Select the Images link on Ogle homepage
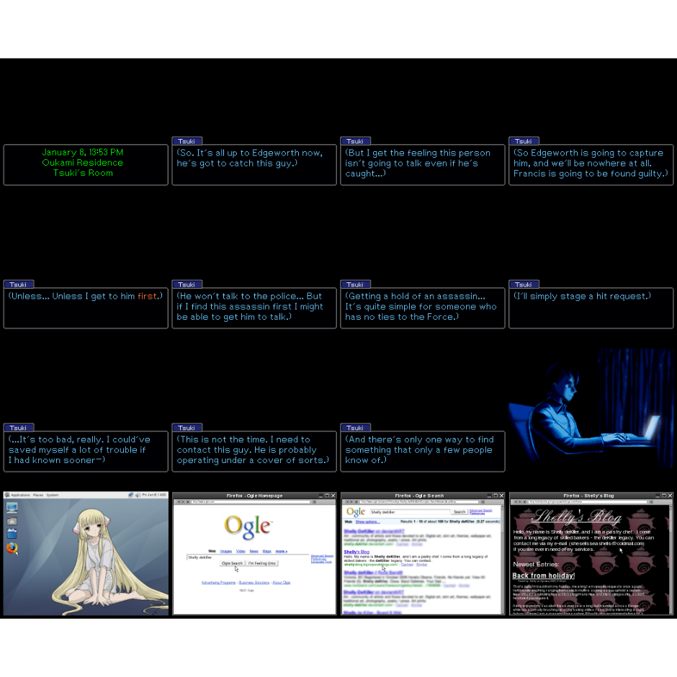The image size is (677, 677). 226,550
